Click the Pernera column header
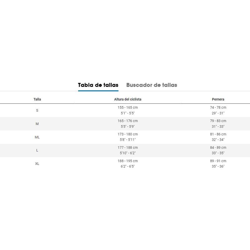This screenshot has height=250, width=250. click(x=218, y=99)
